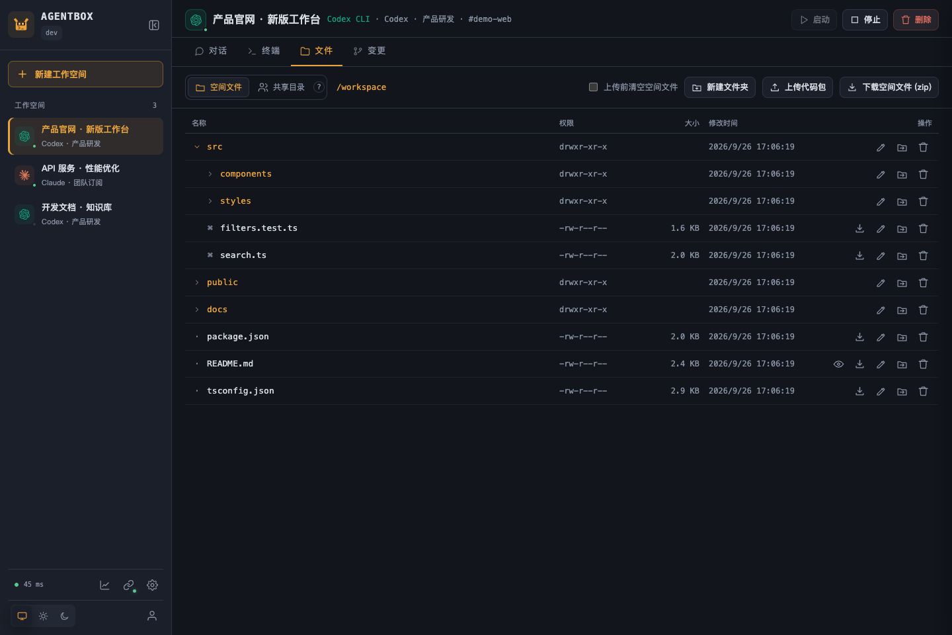Click the red 删除 button
952x635 pixels.
point(916,20)
